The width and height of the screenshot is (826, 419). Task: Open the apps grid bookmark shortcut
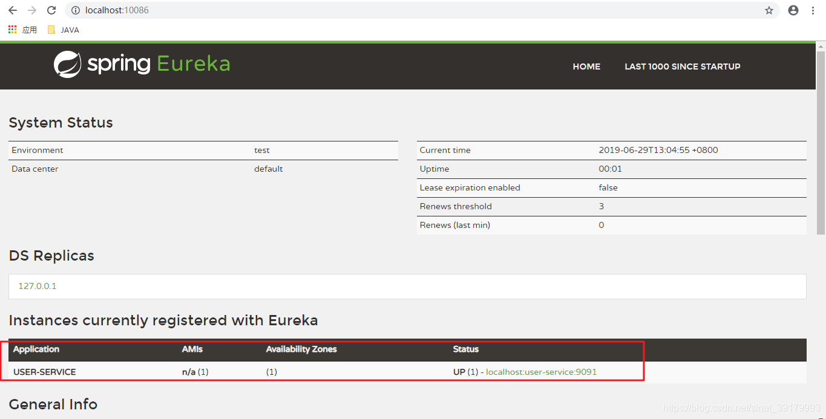[x=22, y=30]
